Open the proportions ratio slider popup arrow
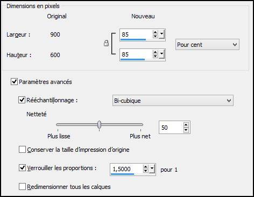 tap(152, 169)
